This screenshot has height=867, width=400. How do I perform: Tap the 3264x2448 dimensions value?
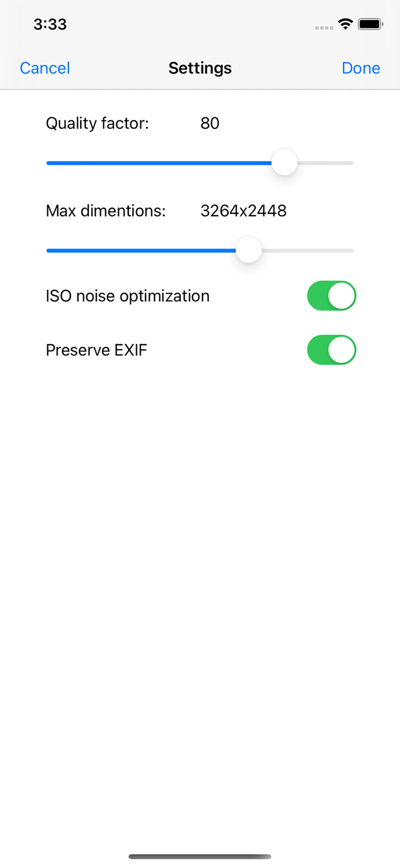point(244,211)
